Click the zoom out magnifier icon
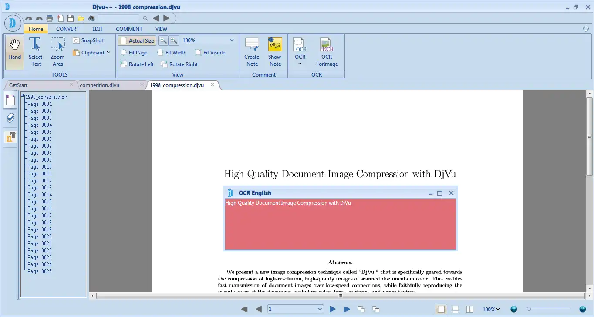 coord(163,40)
